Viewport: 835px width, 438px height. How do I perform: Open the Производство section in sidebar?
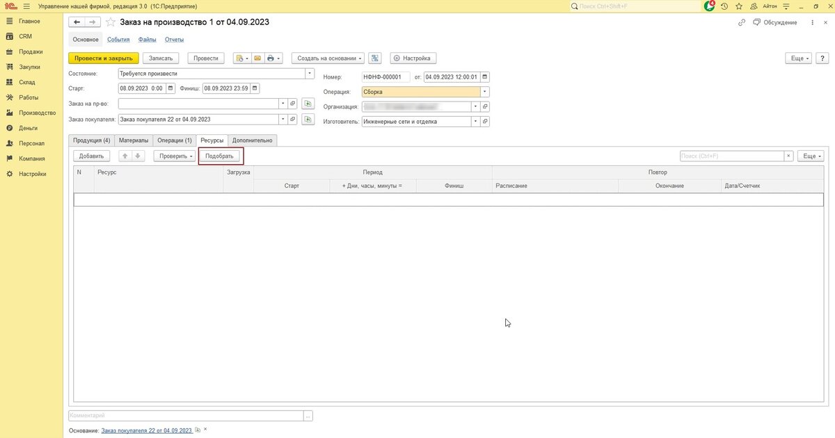[37, 113]
